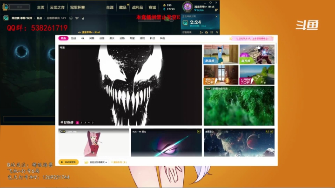Click the queue map icon beside 2:24 timer

click(x=185, y=22)
